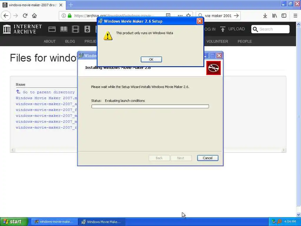Click the browser search box text
301x226 pixels.
tap(218, 16)
